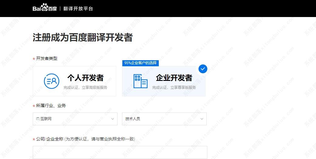Open the 翻译开放平台 header link
Image resolution: width=316 pixels, height=159 pixels.
tap(78, 9)
